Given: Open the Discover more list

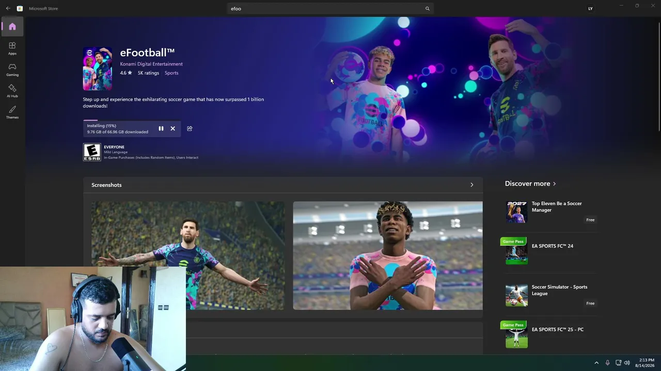Looking at the screenshot, I should point(530,183).
